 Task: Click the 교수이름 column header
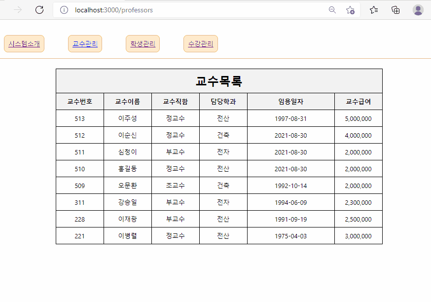(x=128, y=102)
